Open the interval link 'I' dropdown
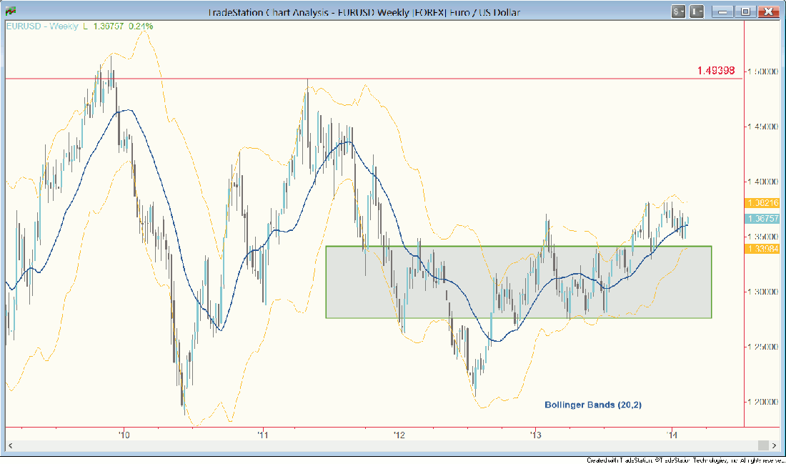The width and height of the screenshot is (786, 464). click(697, 11)
